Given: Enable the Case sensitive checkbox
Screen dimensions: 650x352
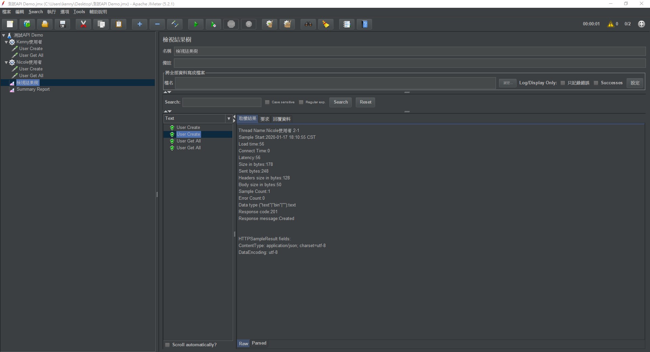Looking at the screenshot, I should click(x=267, y=102).
